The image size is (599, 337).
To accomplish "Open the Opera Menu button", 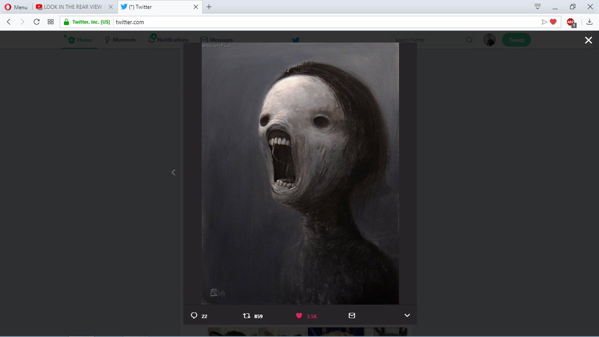I will coord(16,7).
